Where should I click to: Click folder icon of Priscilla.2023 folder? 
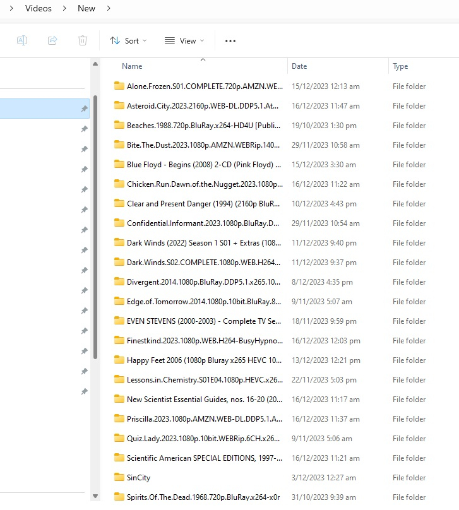click(119, 418)
